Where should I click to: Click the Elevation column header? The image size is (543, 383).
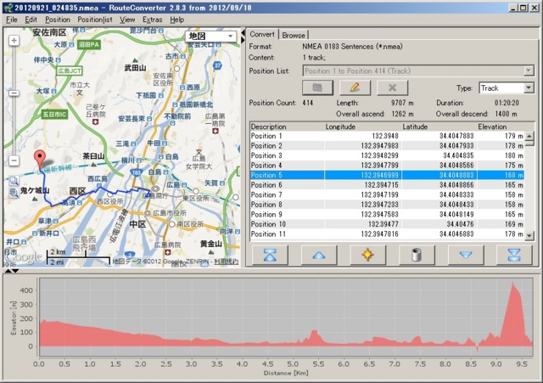pos(501,127)
